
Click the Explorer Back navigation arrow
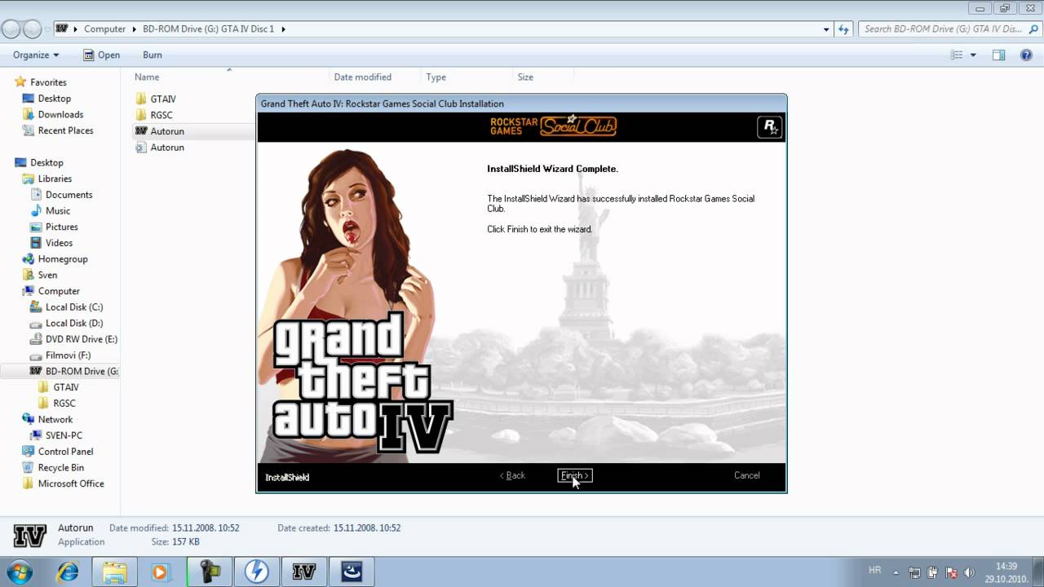pos(11,29)
